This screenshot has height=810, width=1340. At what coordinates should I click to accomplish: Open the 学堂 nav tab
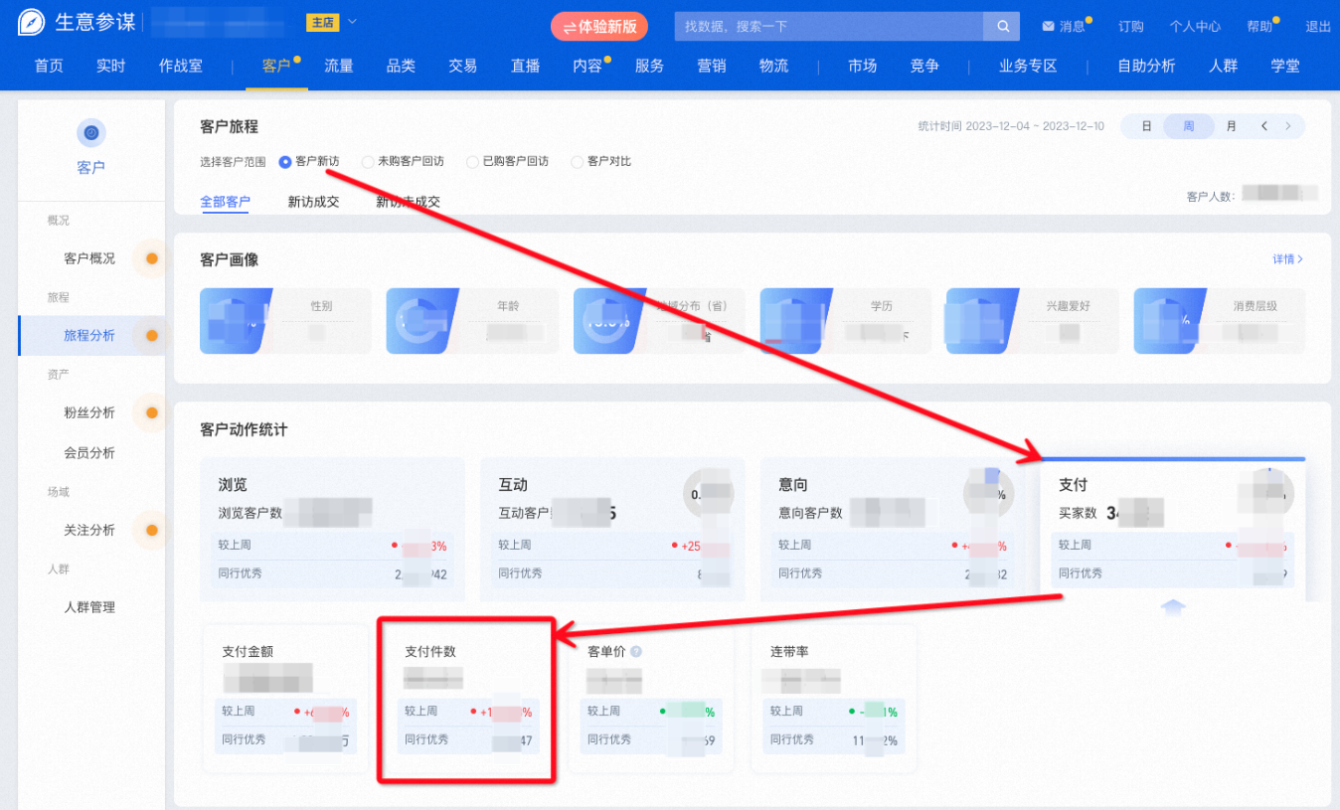(1285, 66)
